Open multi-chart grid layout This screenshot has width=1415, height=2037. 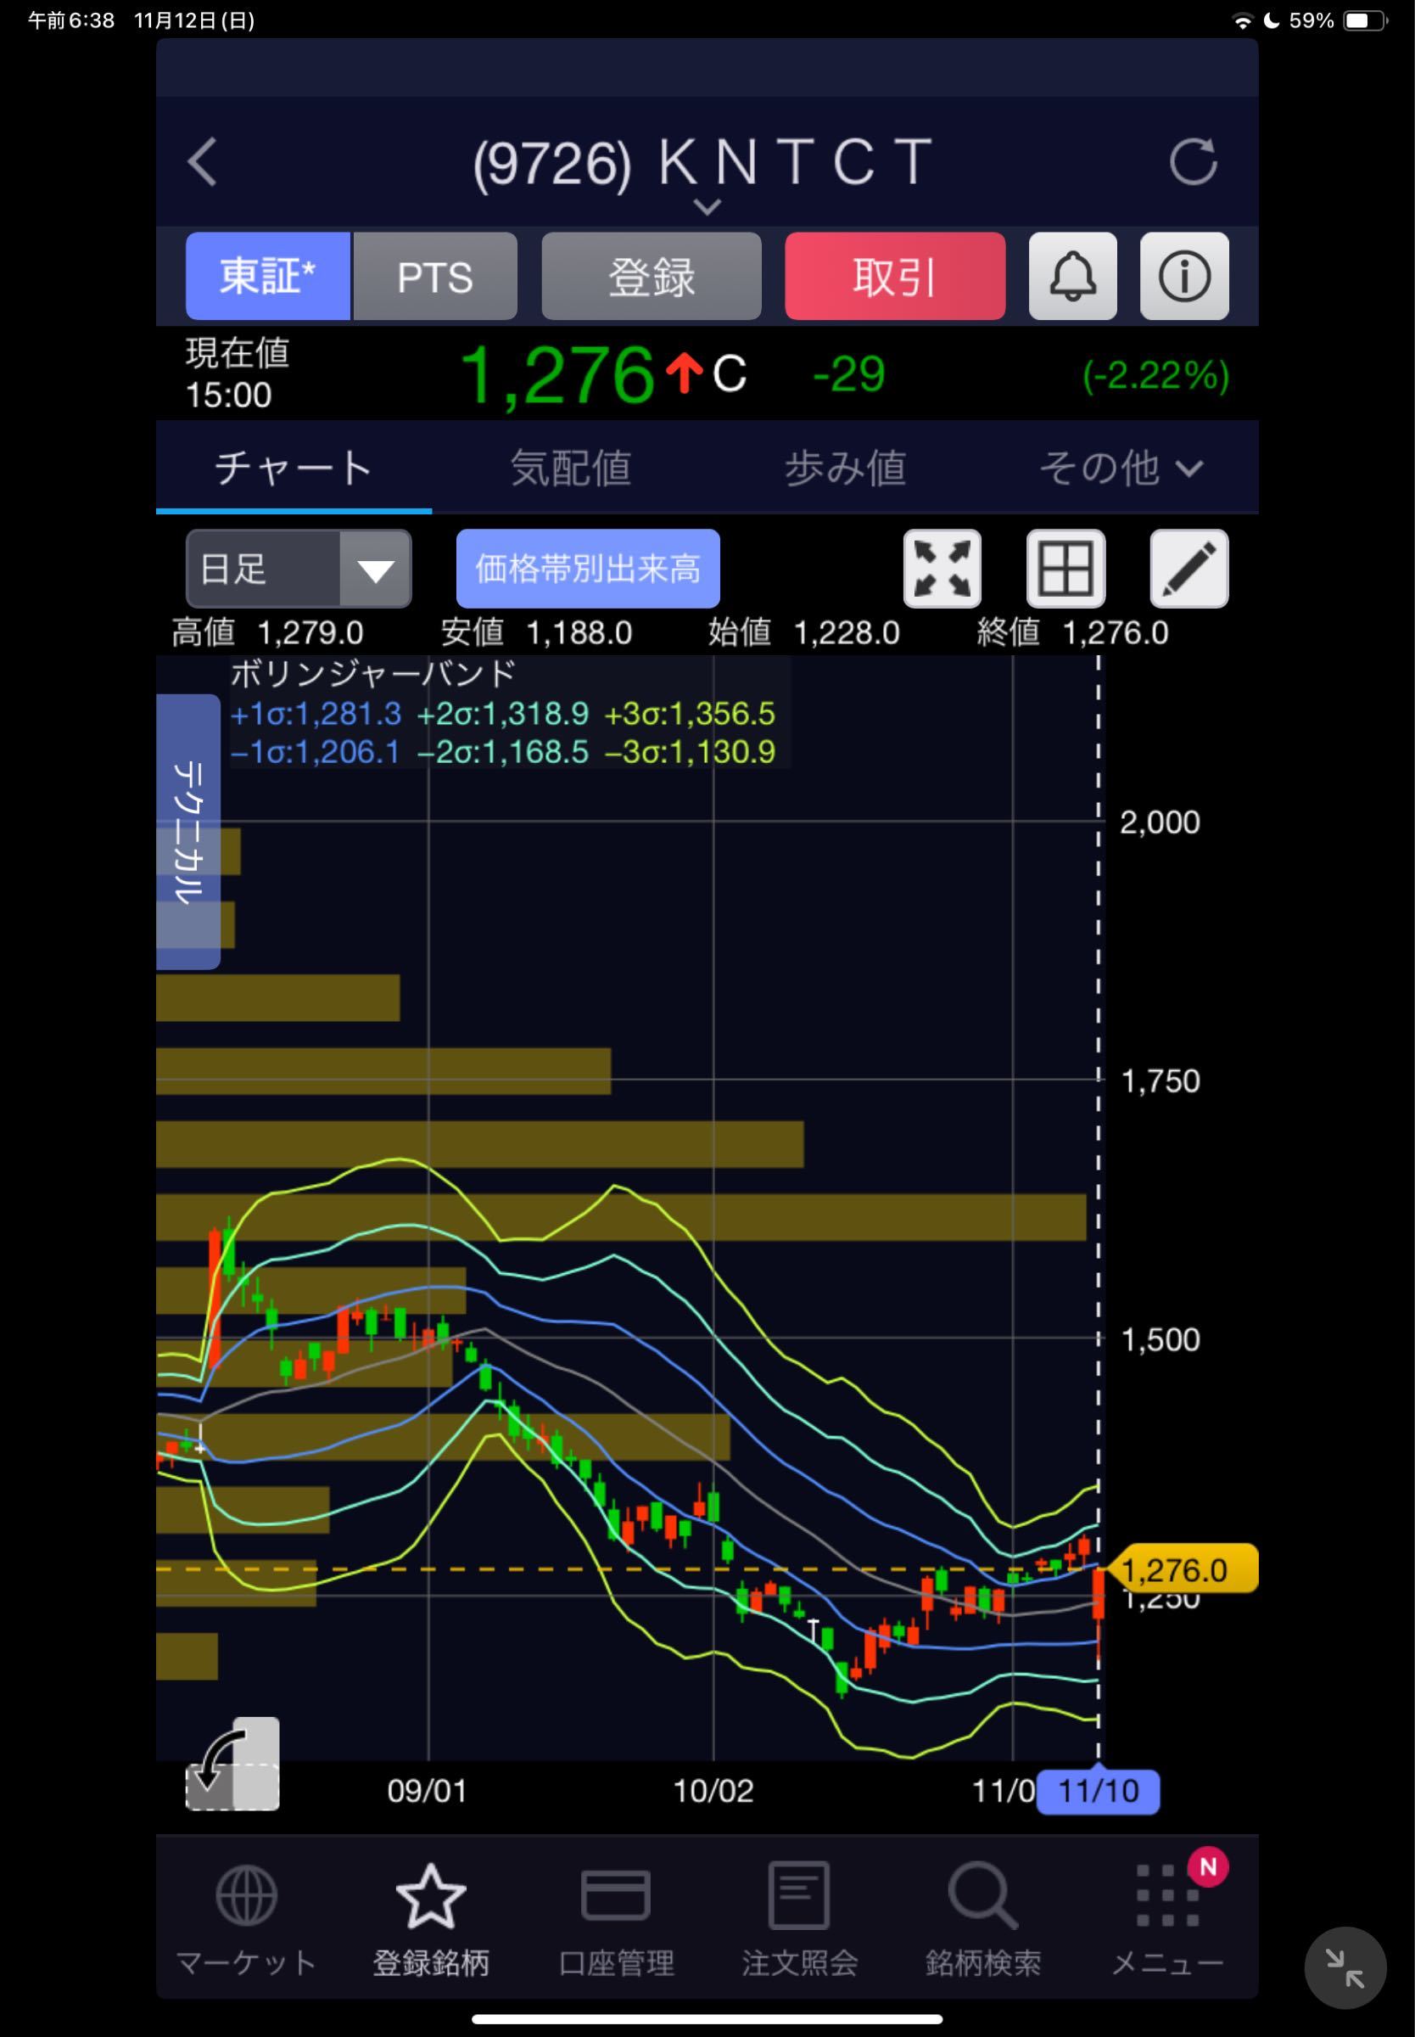(x=1065, y=569)
